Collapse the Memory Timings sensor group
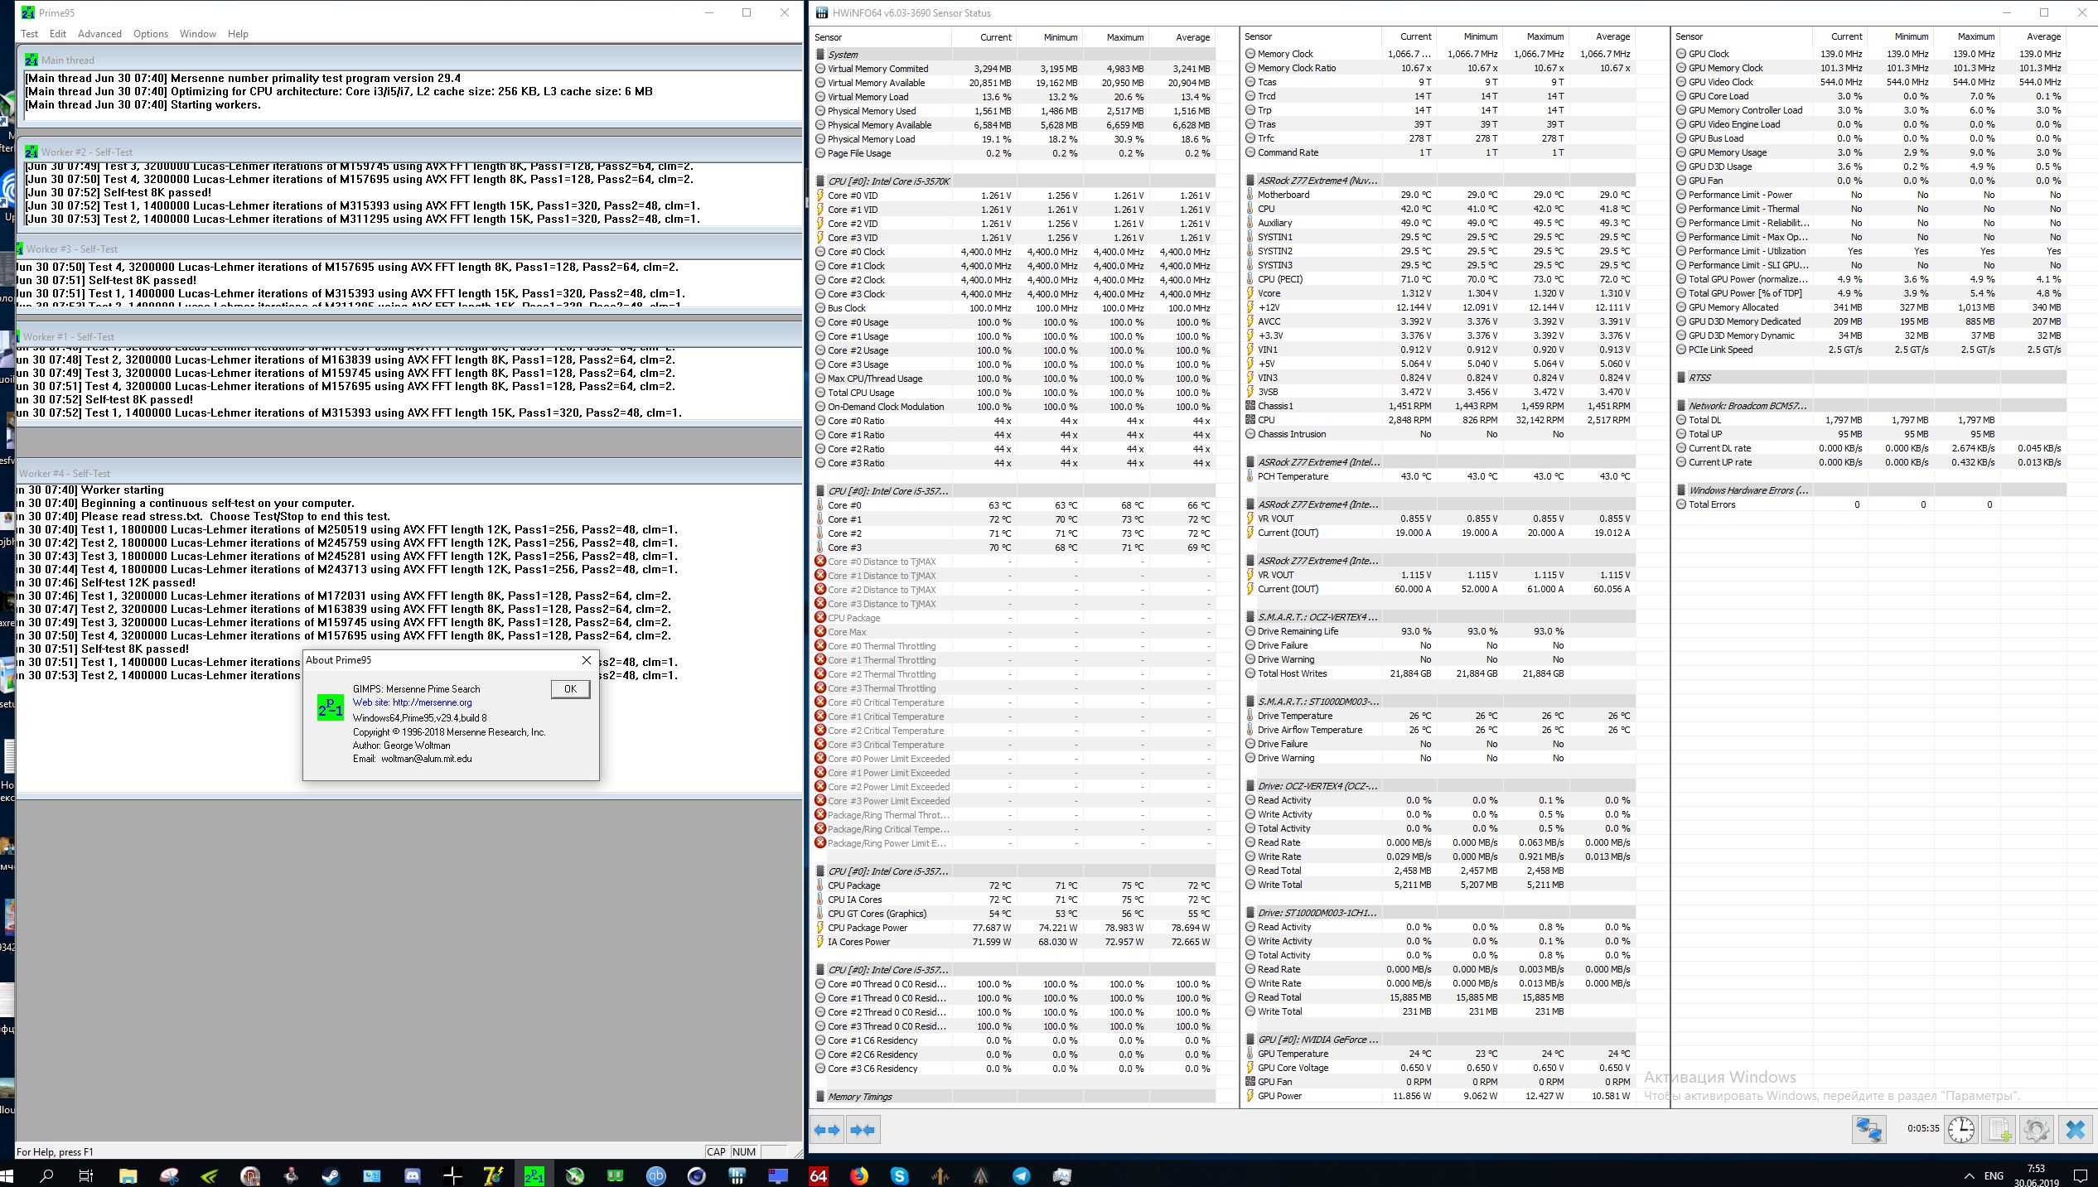 click(x=860, y=1097)
